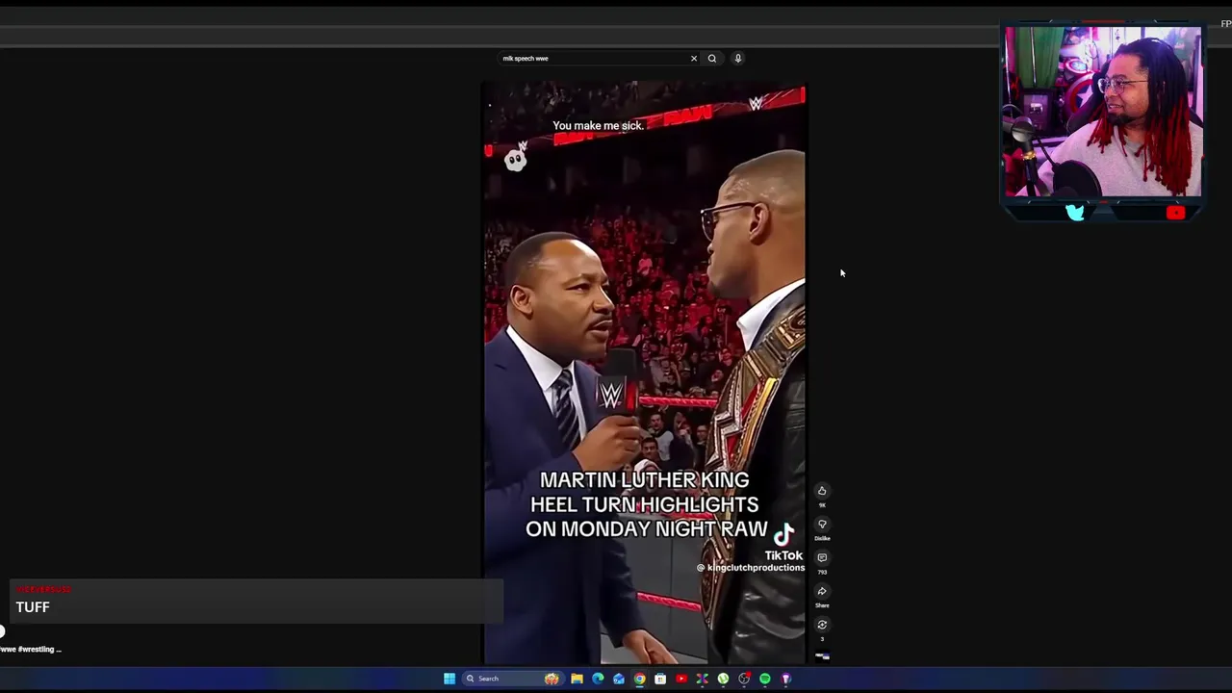The width and height of the screenshot is (1232, 693).
Task: Open the purple lightbulb app in the taskbar
Action: (786, 679)
